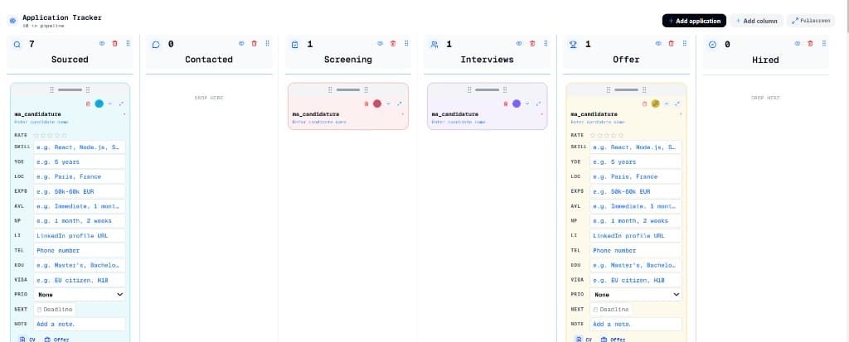The width and height of the screenshot is (849, 342).
Task: Focus EXPS salary field in Offer card
Action: (x=636, y=191)
